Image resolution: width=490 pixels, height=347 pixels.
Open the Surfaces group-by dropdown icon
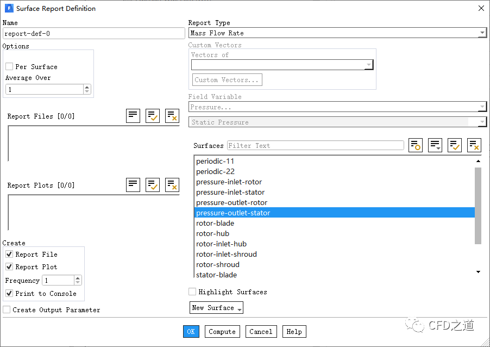click(x=435, y=145)
